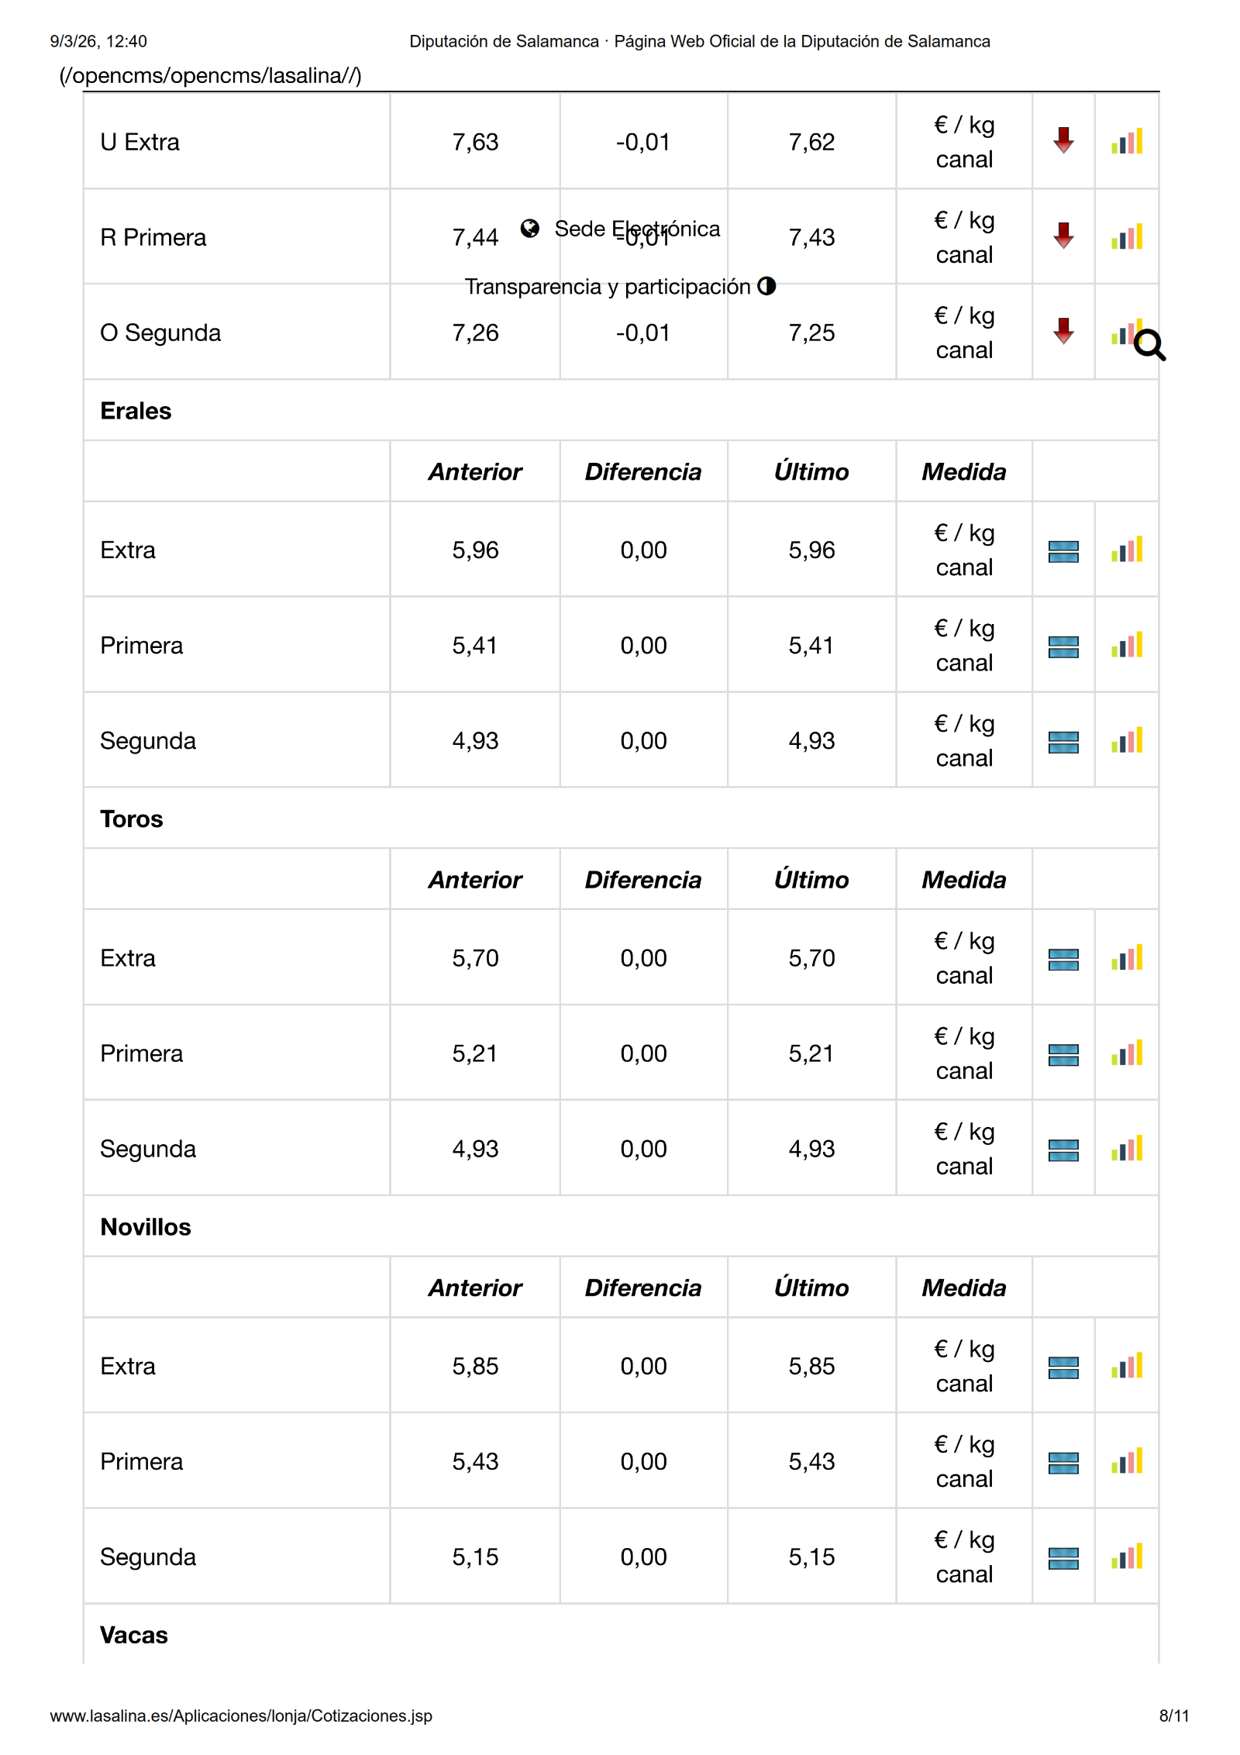Click the red down arrow for O Segunda
The image size is (1240, 1755).
(x=1063, y=331)
